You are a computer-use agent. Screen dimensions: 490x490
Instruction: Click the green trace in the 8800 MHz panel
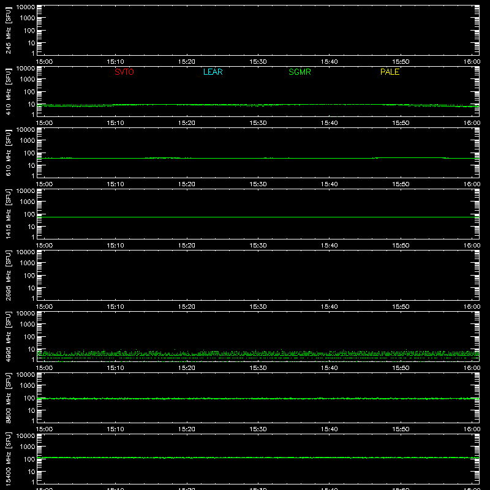[258, 399]
